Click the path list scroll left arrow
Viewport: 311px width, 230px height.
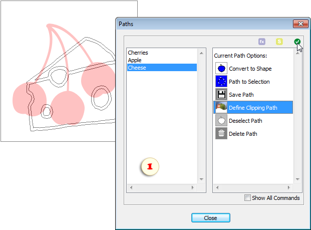(131, 187)
